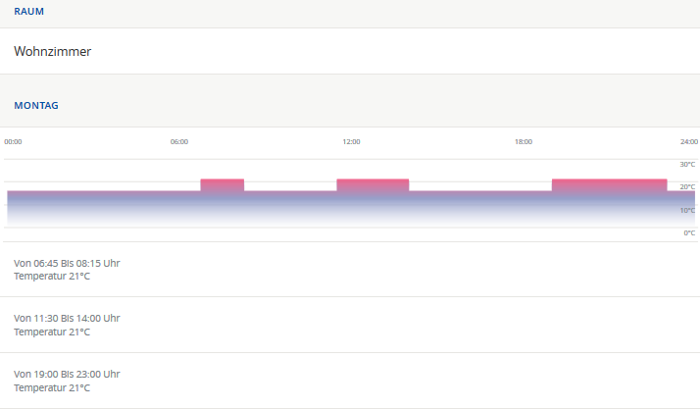Select the midday heating block in chart

[373, 184]
